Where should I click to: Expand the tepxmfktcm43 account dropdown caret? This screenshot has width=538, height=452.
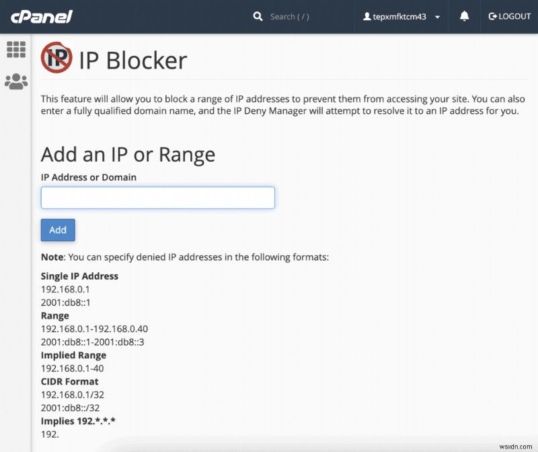(437, 18)
